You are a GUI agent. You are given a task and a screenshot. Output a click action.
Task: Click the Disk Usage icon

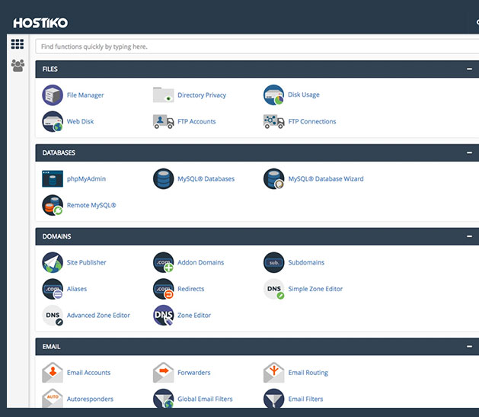pos(273,95)
